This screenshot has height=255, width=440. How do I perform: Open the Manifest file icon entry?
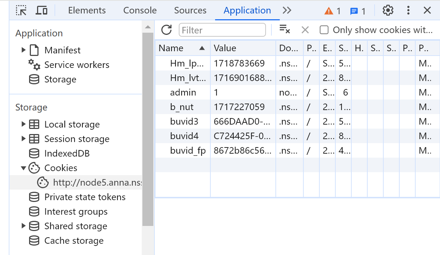click(34, 50)
